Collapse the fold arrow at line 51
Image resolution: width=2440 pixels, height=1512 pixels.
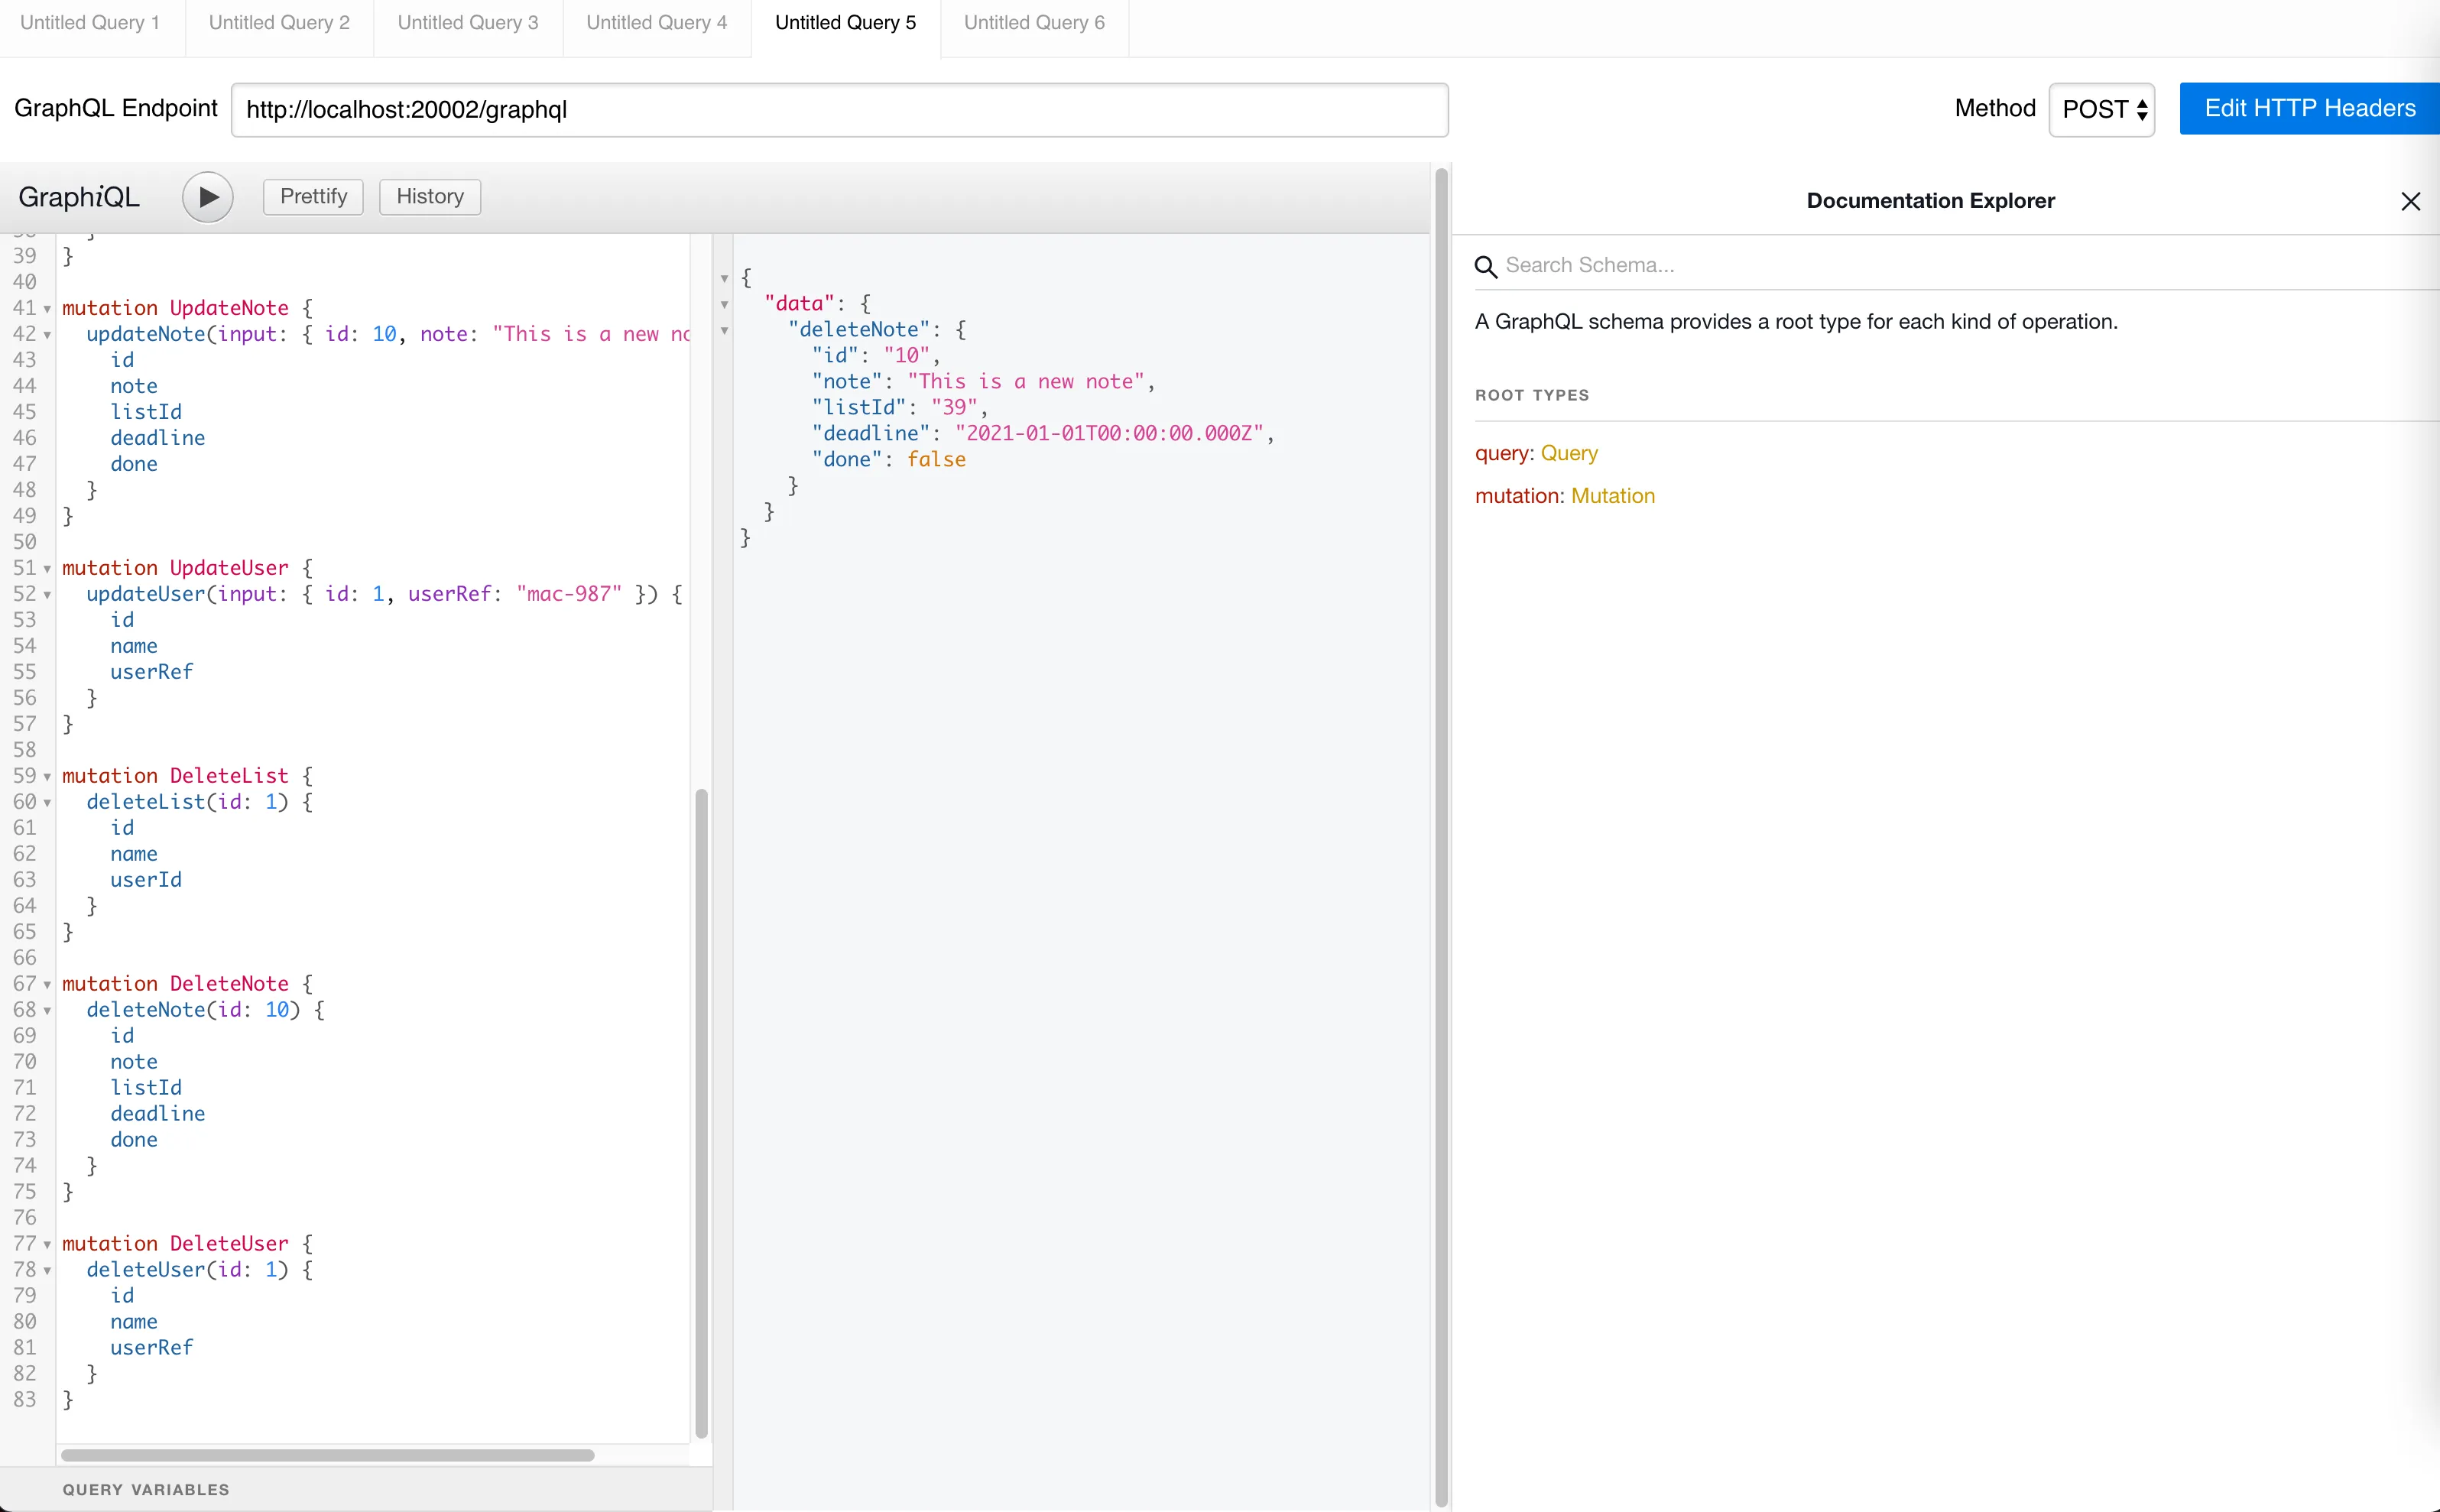pos(47,569)
